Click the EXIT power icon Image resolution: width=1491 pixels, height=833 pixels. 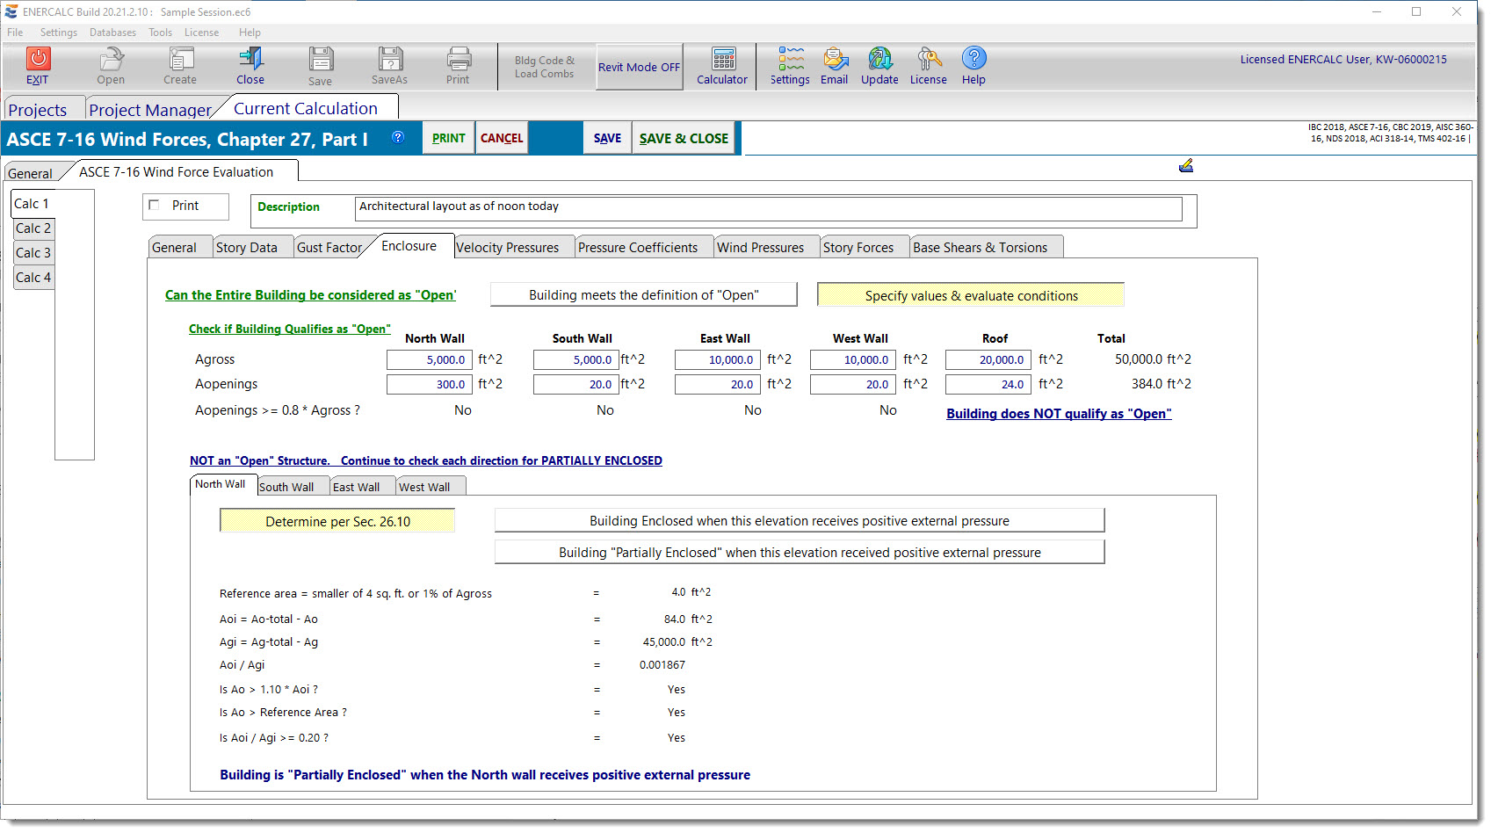[38, 59]
